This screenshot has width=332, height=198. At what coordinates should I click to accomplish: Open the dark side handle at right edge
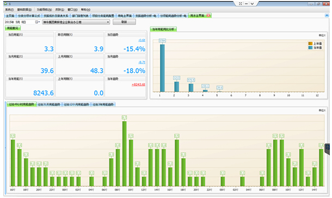[x=327, y=149]
